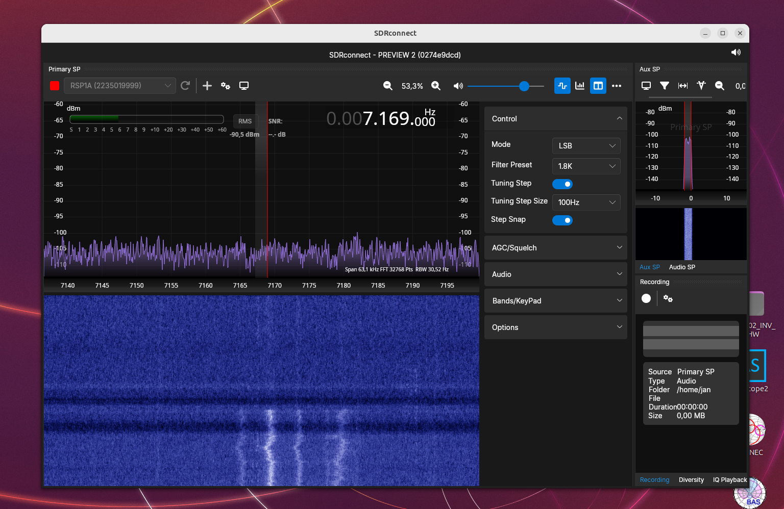Click the 53,3% zoom level value
This screenshot has width=784, height=509.
412,86
